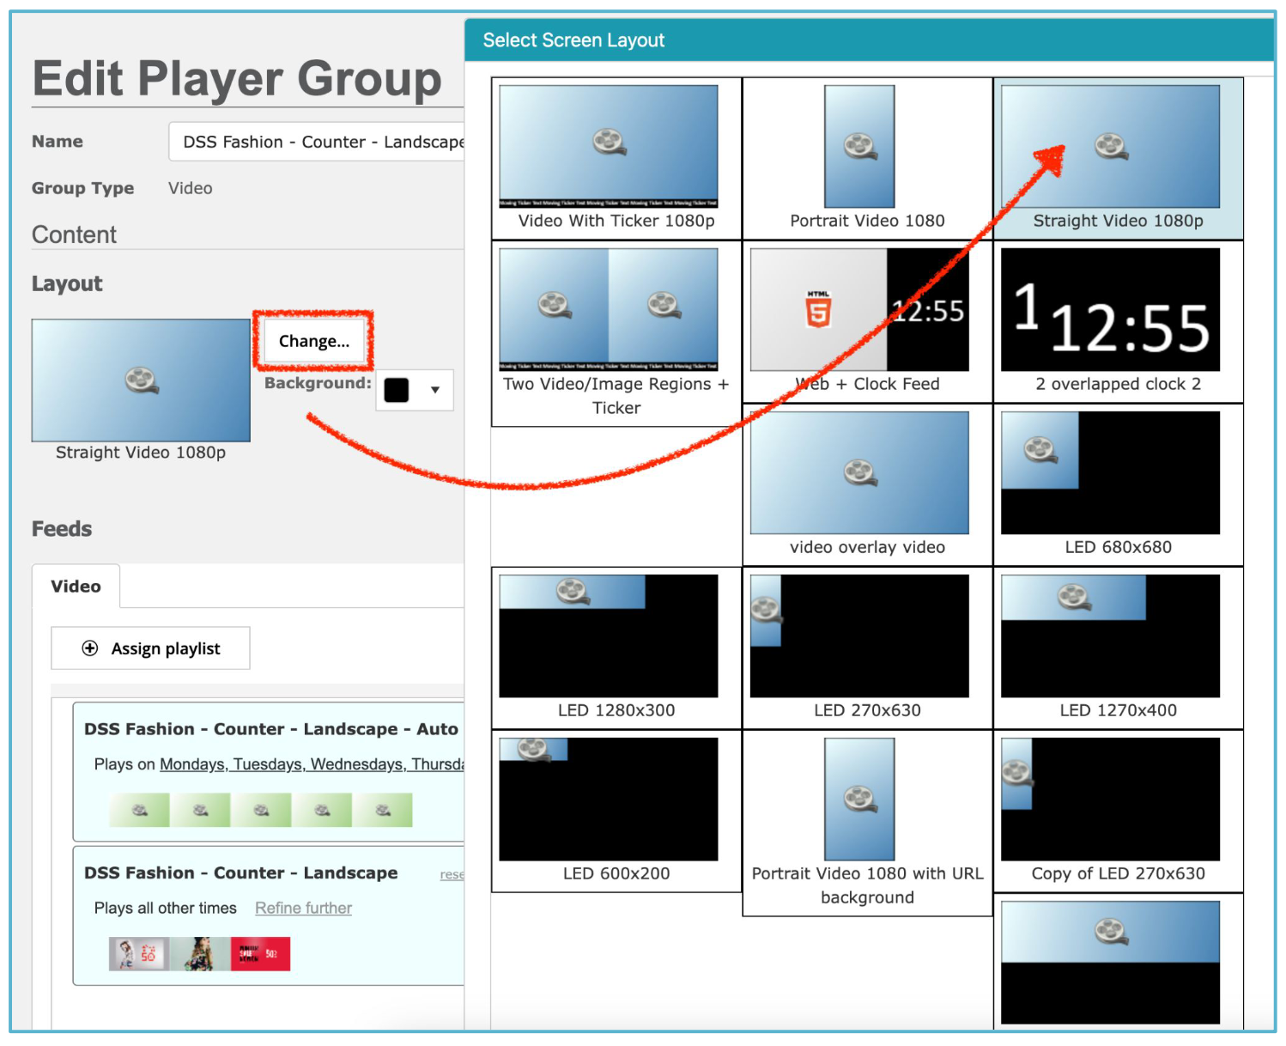
Task: Select Two Video/Image Regions + Ticker layout
Action: tap(616, 333)
